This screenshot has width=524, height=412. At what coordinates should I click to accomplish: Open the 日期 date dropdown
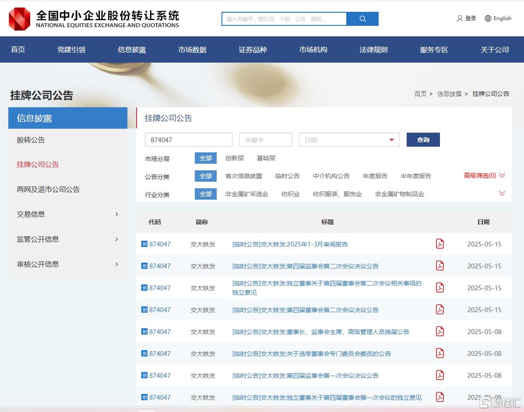pos(349,140)
